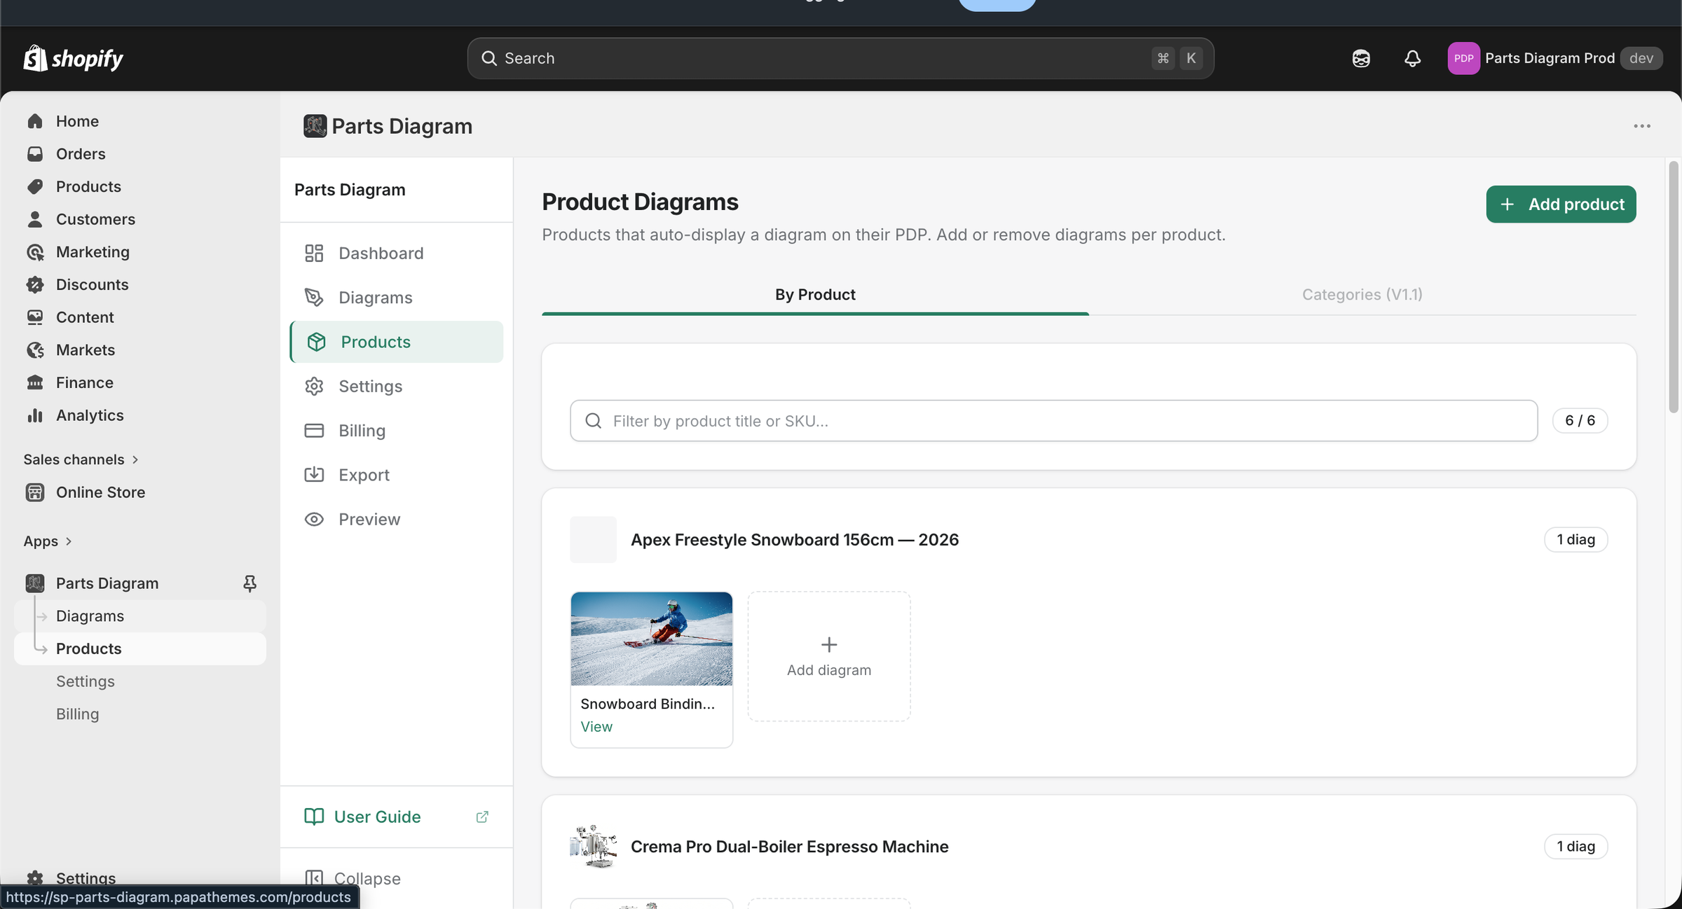
Task: Click the Preview eye icon in app menu
Action: pyautogui.click(x=314, y=519)
